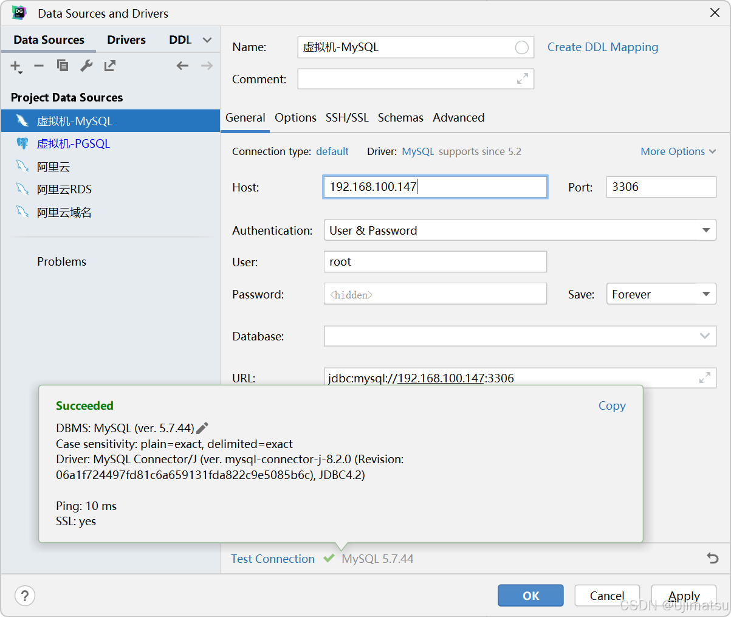Click the MySQL icon beside 阿里云域名
This screenshot has height=617, width=731.
pos(22,212)
